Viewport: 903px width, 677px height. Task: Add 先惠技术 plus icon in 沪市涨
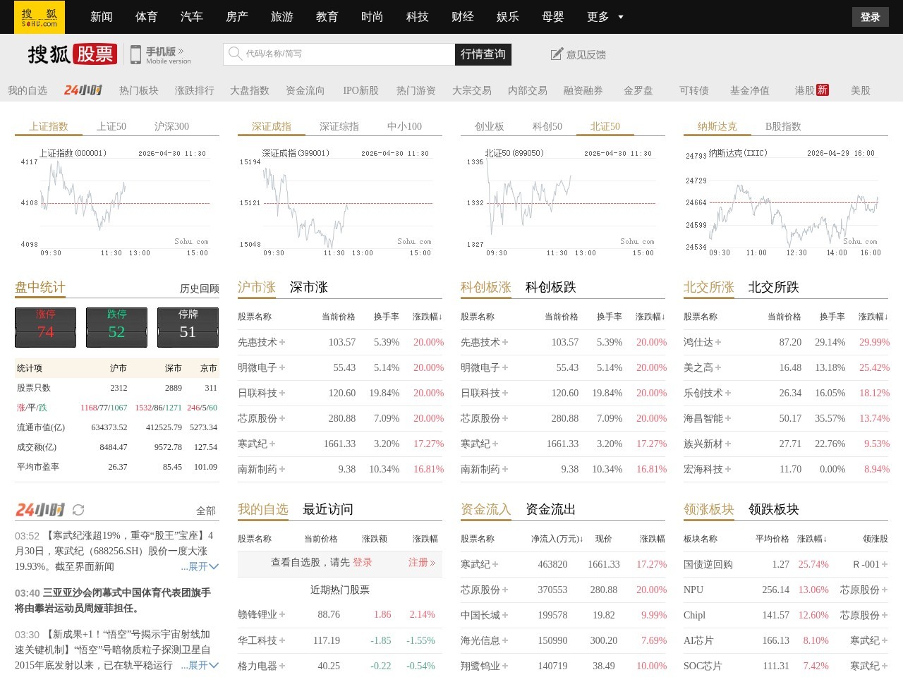(x=282, y=342)
